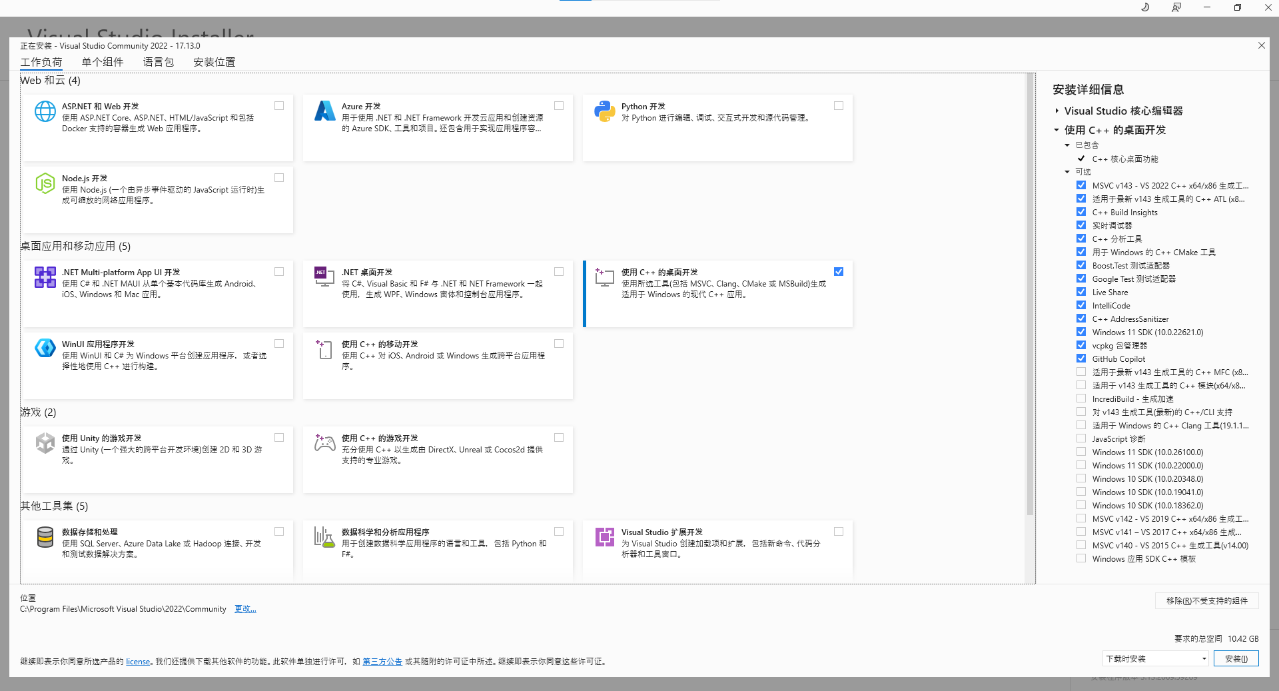
Task: Click the WinUI application development icon
Action: [x=45, y=348]
